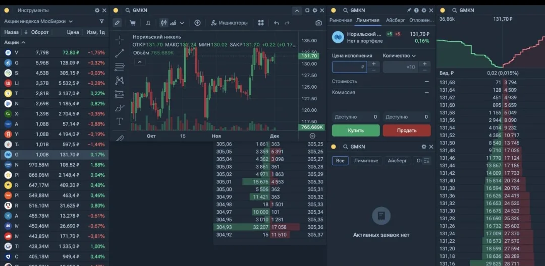Choose the horizontal lines (Fibonacci) tool
Screen dimensions: 545x266
120,66
